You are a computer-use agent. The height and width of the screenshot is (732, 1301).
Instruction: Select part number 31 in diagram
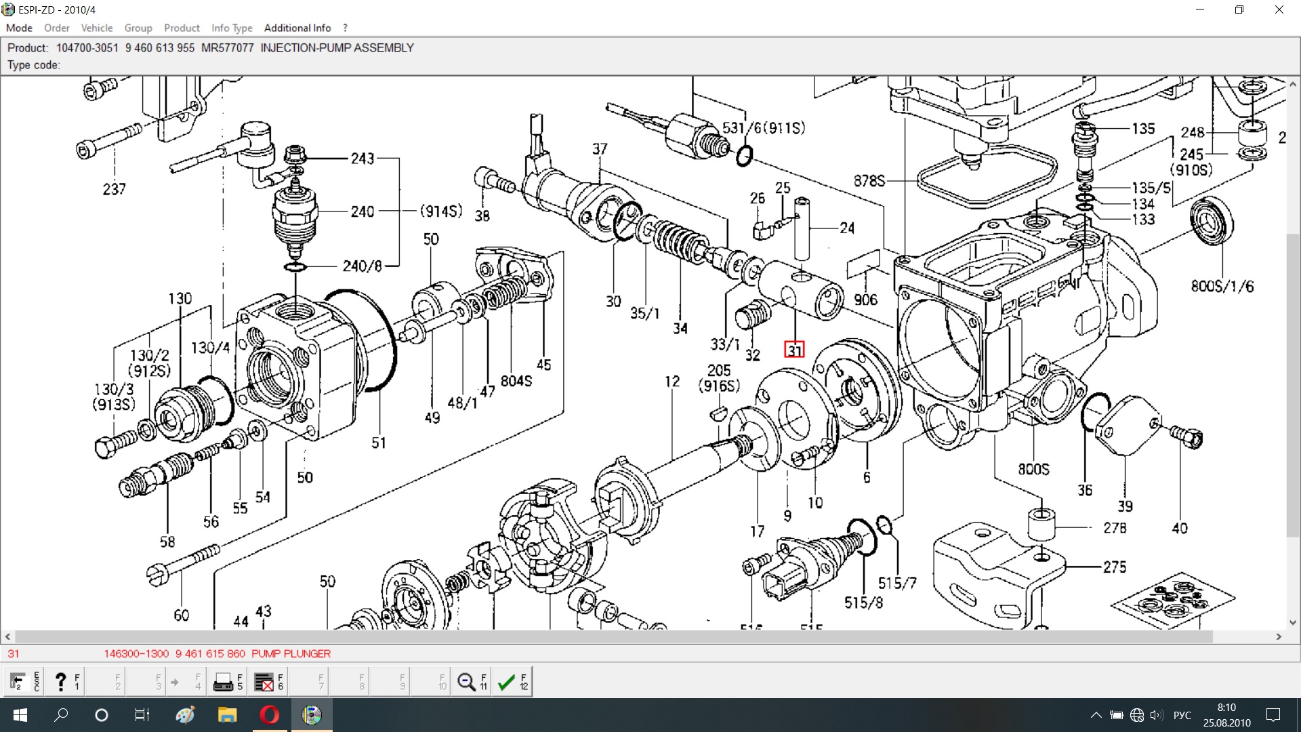click(x=794, y=350)
